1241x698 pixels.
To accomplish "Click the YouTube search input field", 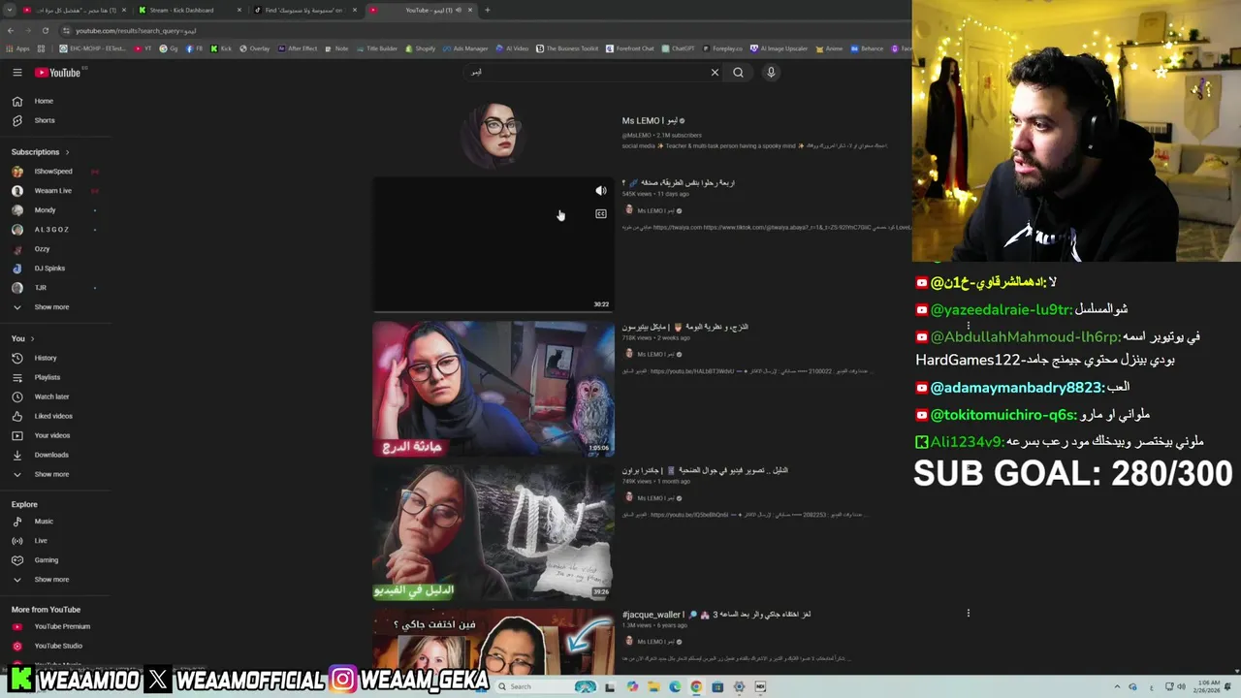I will [x=587, y=73].
